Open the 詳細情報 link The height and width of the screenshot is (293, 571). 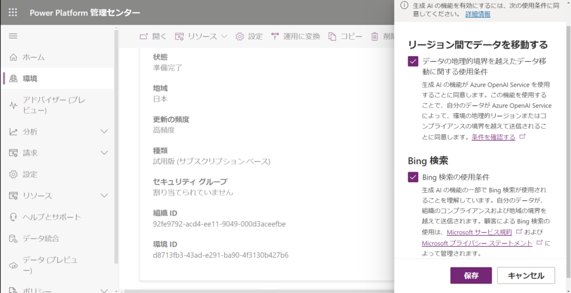pyautogui.click(x=477, y=14)
